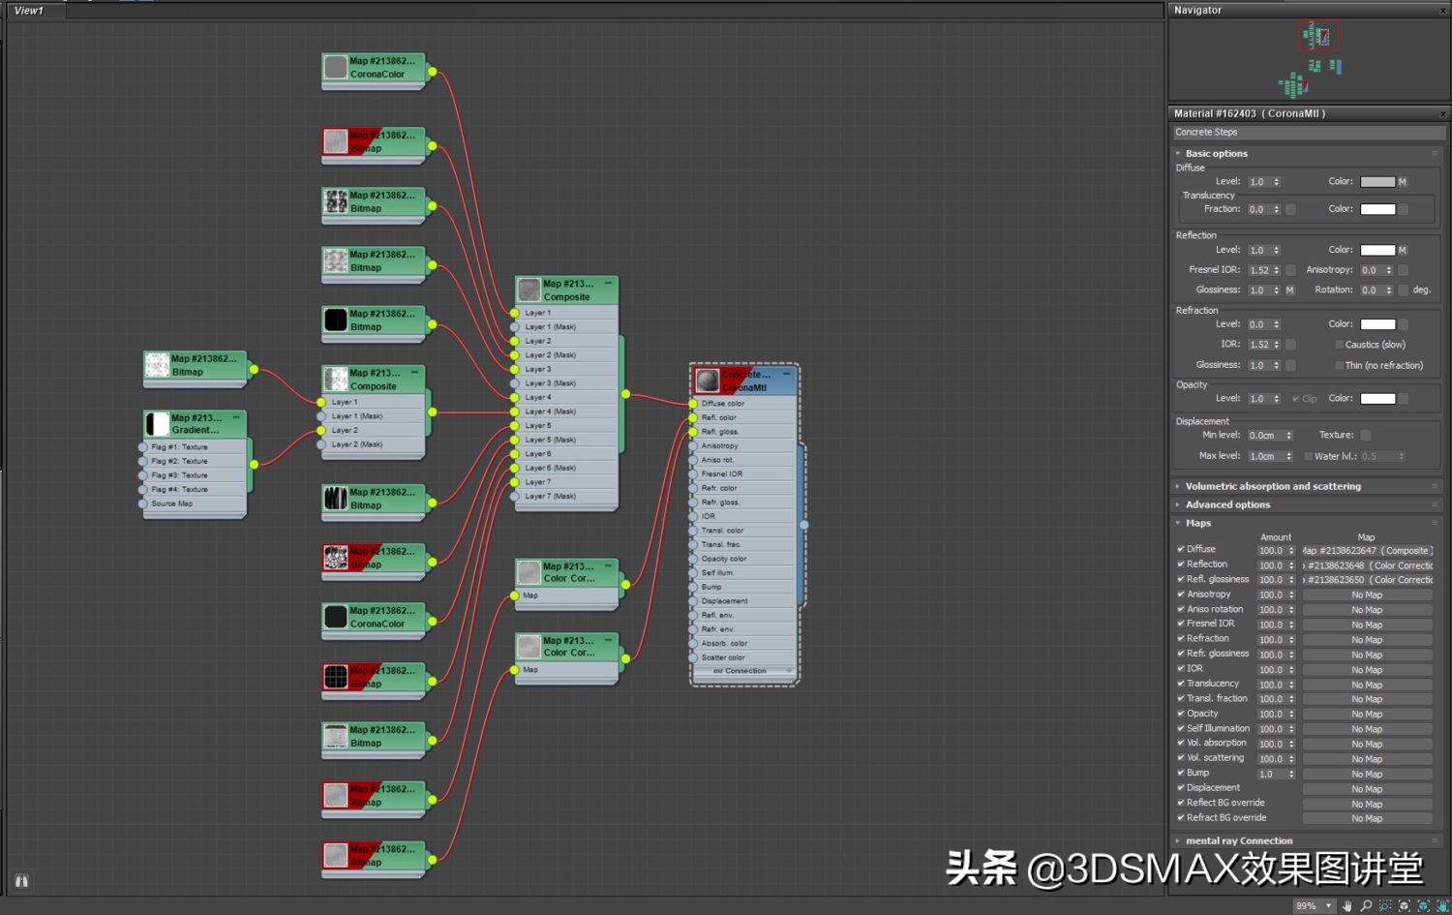This screenshot has height=915, width=1452.
Task: Open the Reflection Color Correction map button
Action: pyautogui.click(x=1367, y=565)
